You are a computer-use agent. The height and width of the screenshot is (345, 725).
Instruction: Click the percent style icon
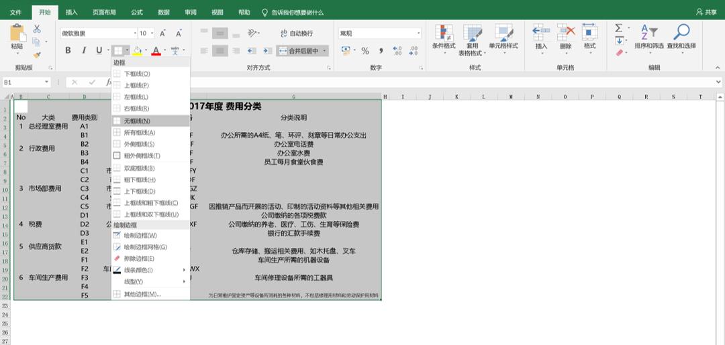click(365, 51)
